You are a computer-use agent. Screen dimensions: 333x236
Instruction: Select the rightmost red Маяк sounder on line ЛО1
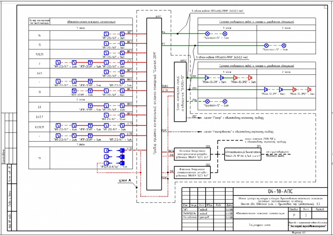pos(250,78)
